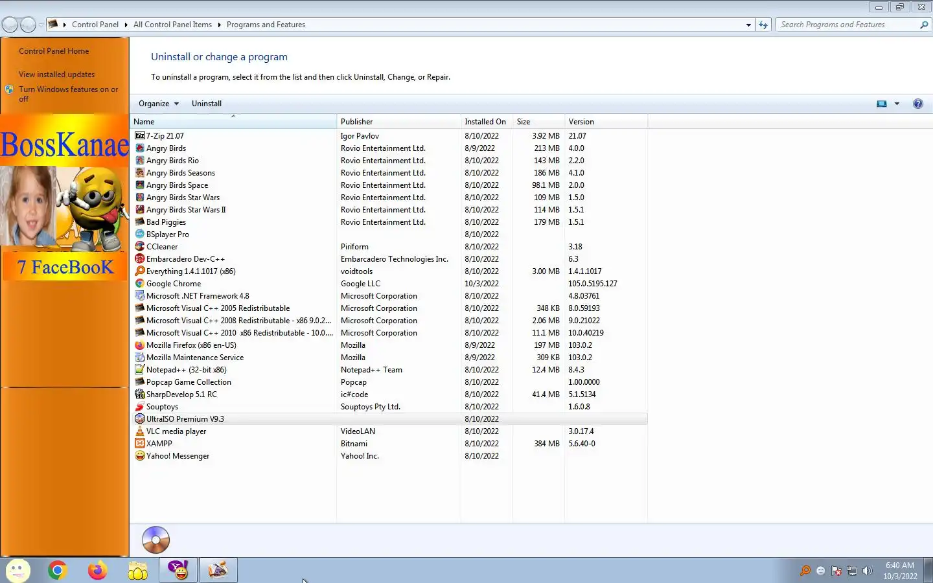Viewport: 933px width, 583px height.
Task: Open Chrome from the taskbar
Action: (57, 570)
